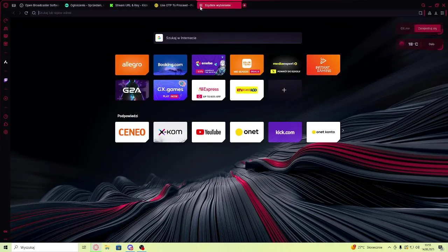The width and height of the screenshot is (448, 252).
Task: Open GX Control in the sidebar
Action: point(6,21)
